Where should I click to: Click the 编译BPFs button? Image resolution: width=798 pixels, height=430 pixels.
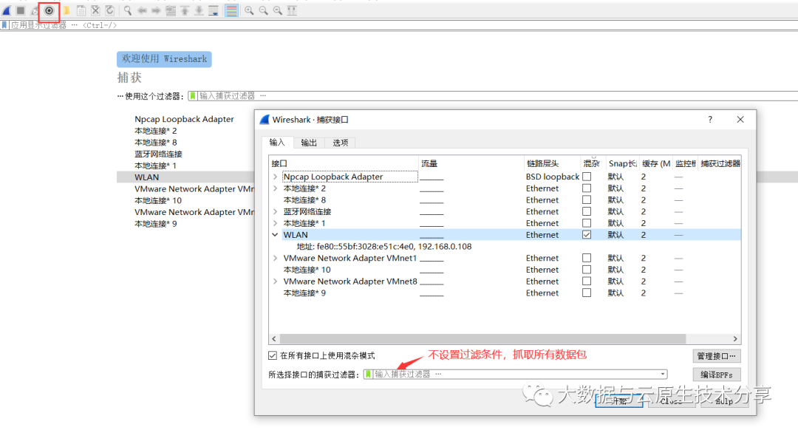(717, 375)
